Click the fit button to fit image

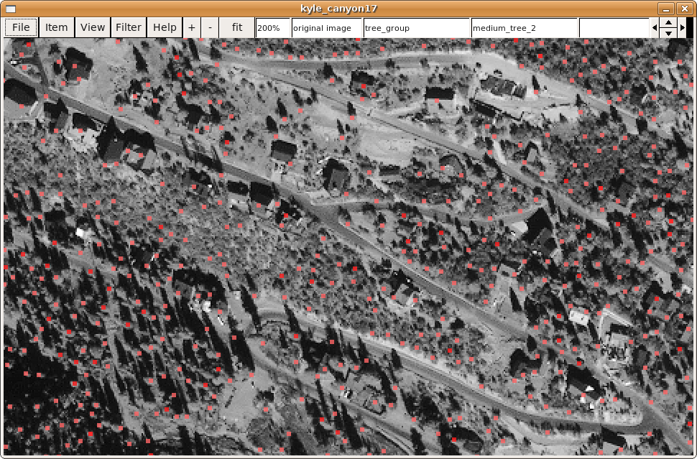(x=237, y=27)
